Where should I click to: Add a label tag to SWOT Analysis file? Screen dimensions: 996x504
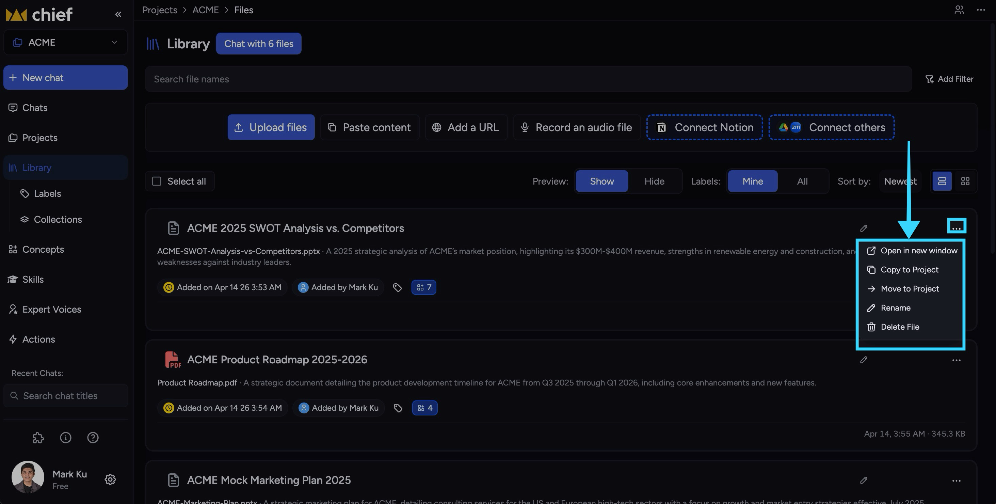pyautogui.click(x=398, y=287)
